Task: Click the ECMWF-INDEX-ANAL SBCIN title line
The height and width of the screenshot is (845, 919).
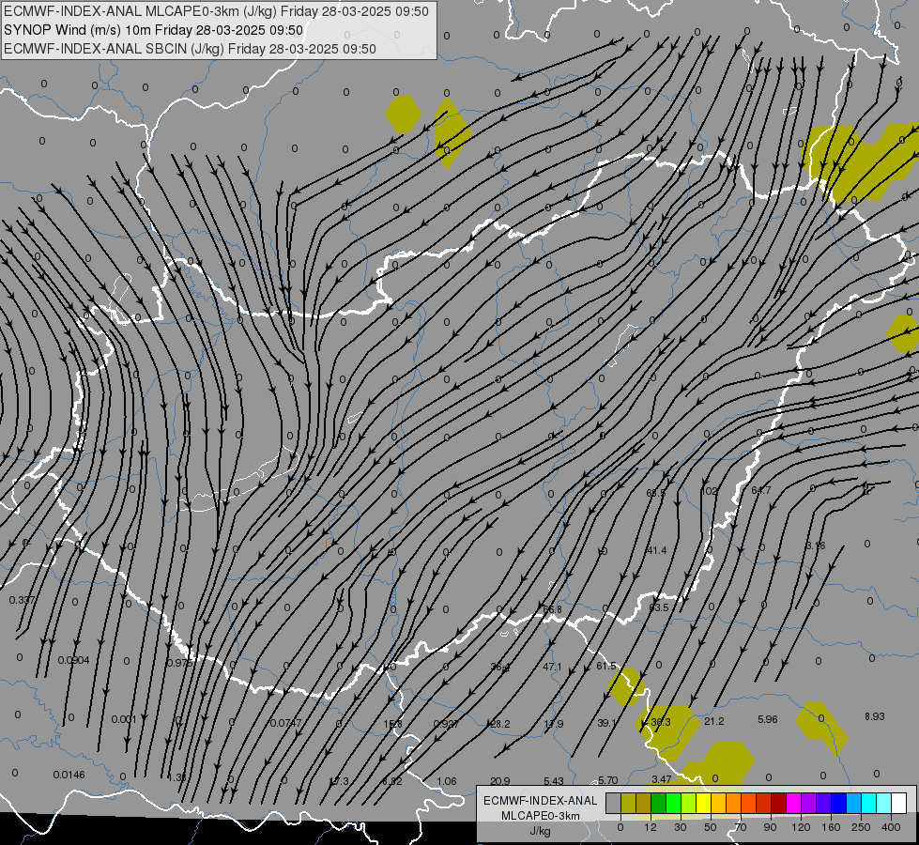Action: 190,49
